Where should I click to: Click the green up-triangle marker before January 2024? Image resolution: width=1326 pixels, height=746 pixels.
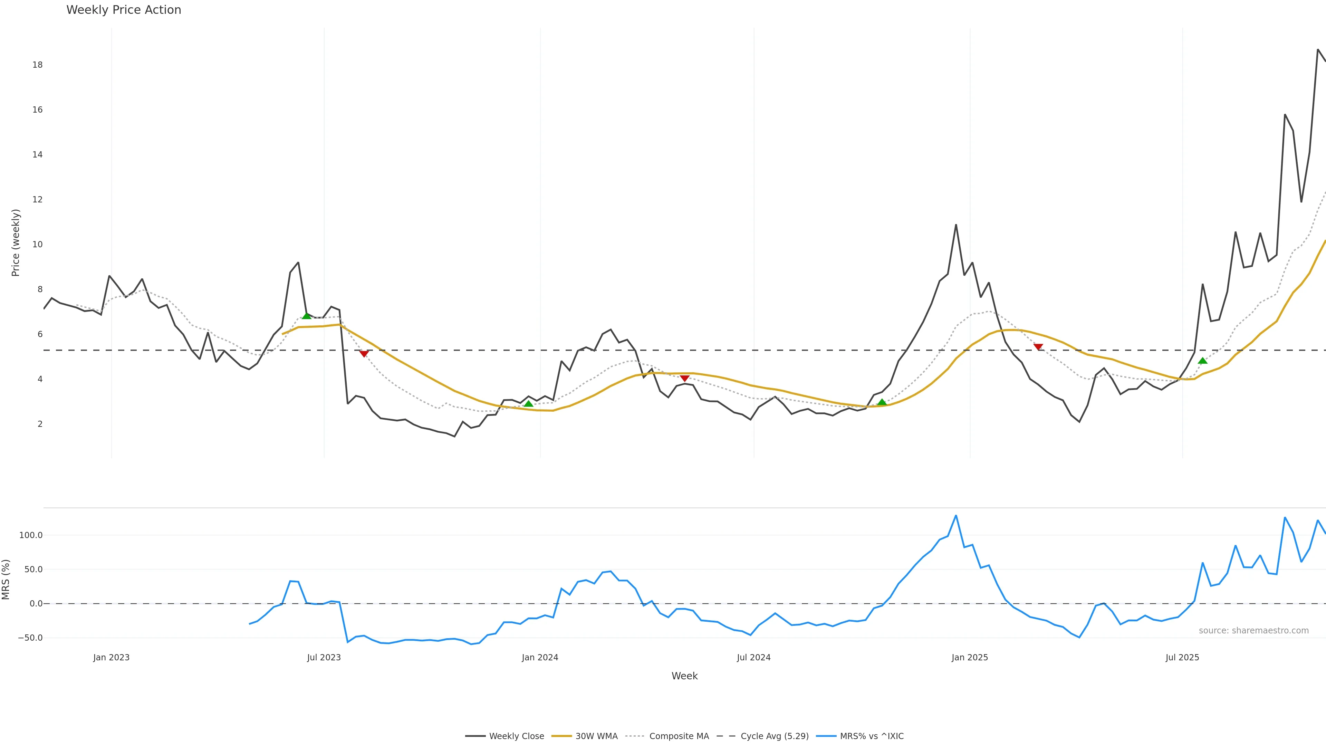528,404
